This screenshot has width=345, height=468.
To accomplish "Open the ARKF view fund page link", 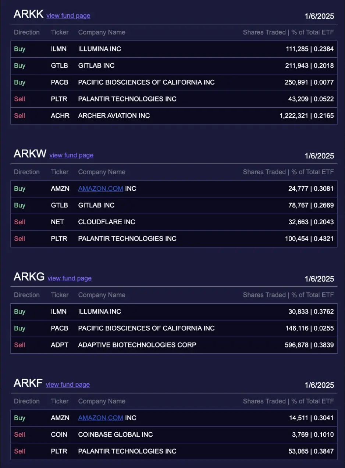I will tap(67, 385).
